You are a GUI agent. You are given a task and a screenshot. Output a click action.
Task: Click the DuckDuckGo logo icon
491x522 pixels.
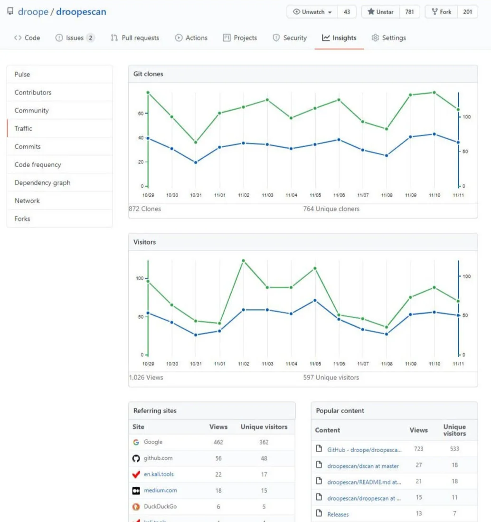pos(136,507)
